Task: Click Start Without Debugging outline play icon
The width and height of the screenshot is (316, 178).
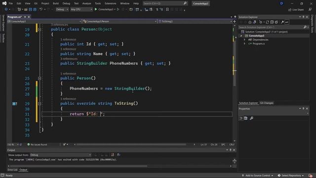Action: coord(118,9)
